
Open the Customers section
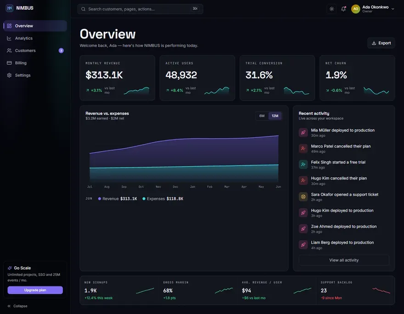pos(35,50)
